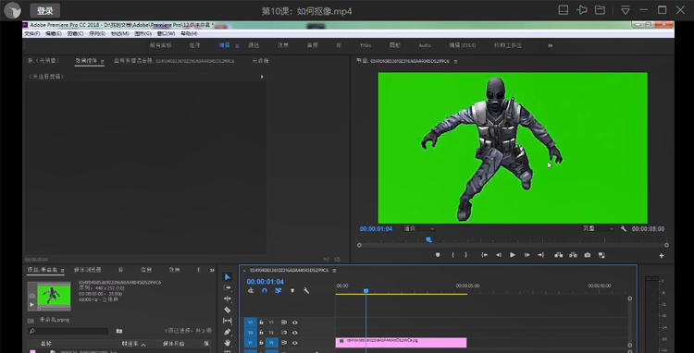This screenshot has width=694, height=353.
Task: Click Mark In bracket button
Action: 452,255
